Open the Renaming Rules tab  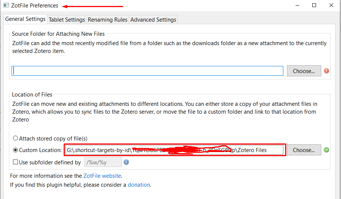tap(108, 20)
